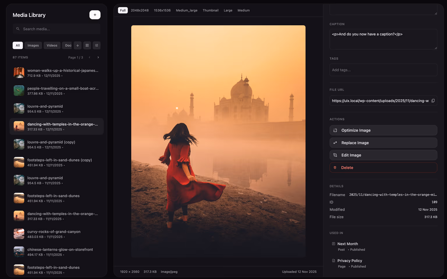Screen dimensions: 447x279
Task: Click the Optimize Image sparkle icon
Action: tap(336, 130)
